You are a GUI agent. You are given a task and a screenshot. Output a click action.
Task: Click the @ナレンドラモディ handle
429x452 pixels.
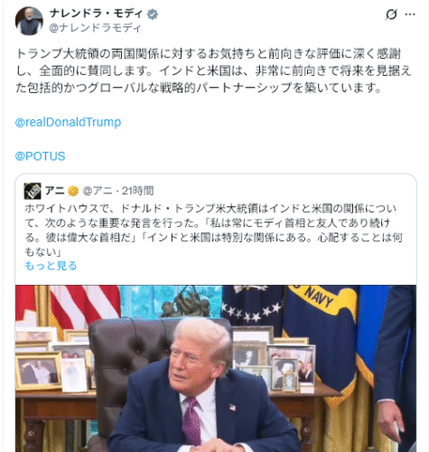(x=95, y=28)
